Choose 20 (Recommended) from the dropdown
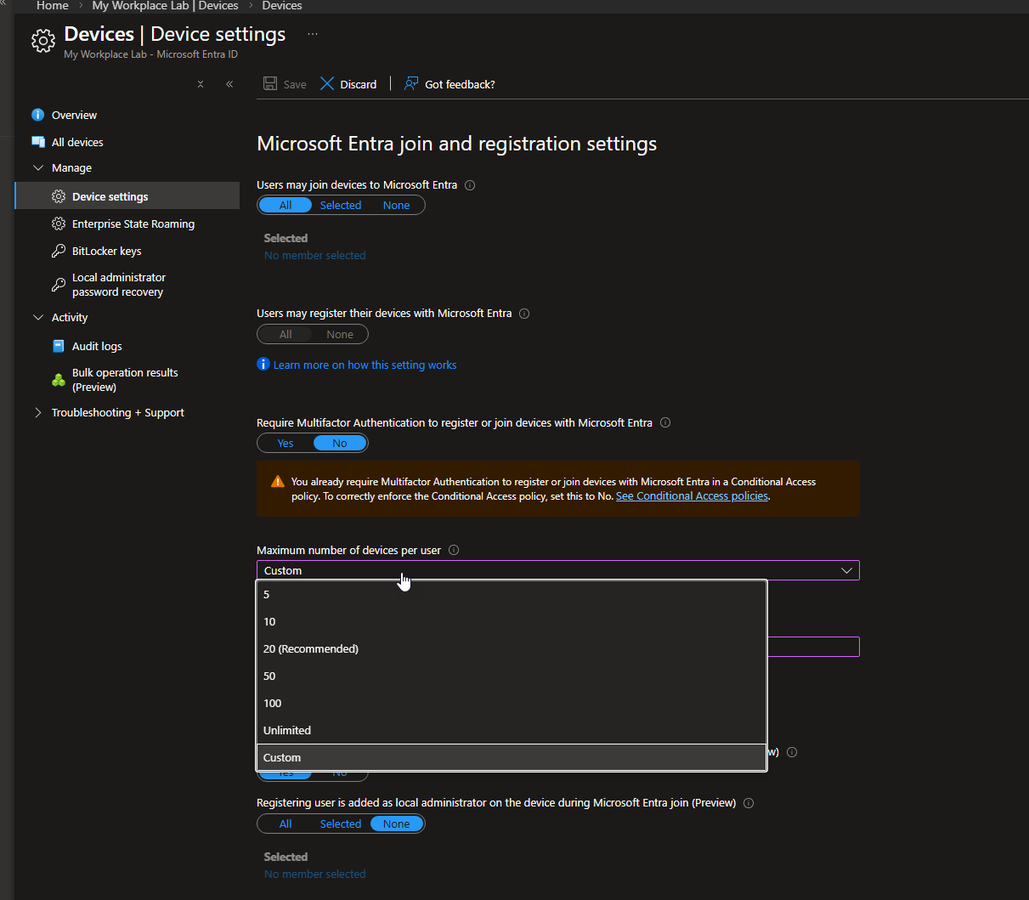This screenshot has width=1029, height=900. (512, 648)
